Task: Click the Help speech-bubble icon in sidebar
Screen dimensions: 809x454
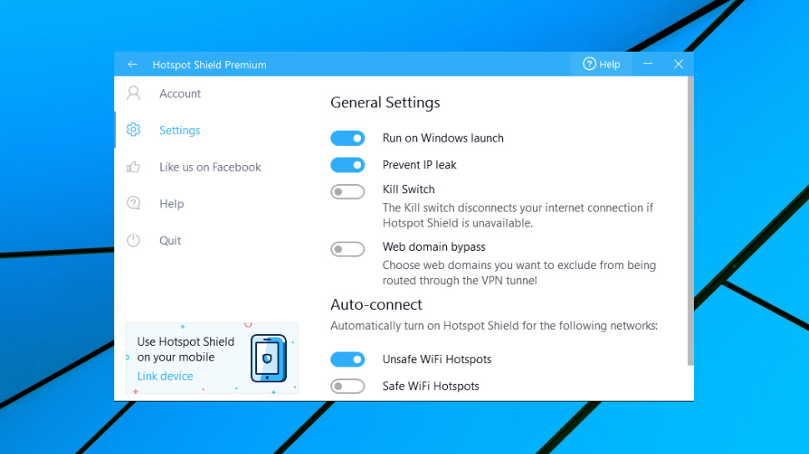Action: (133, 203)
